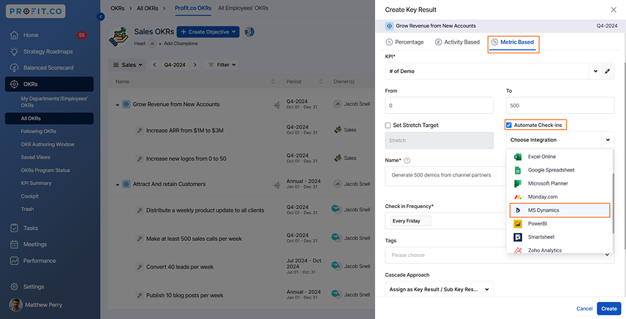This screenshot has height=319, width=626.
Task: Open Tasks sidebar icon
Action: (x=14, y=228)
